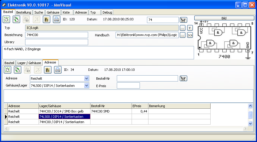Switch to the Kiste tab
This screenshot has height=142, width=257.
click(x=67, y=12)
